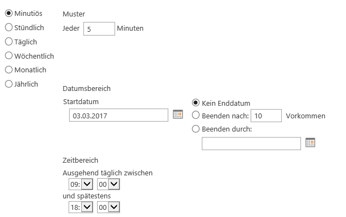Choose the Täglich recurrence option
346x217 pixels.
9,42
